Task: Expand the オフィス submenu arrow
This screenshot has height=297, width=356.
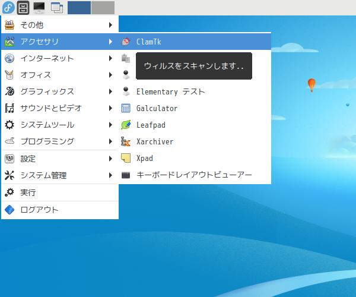Action: point(110,75)
